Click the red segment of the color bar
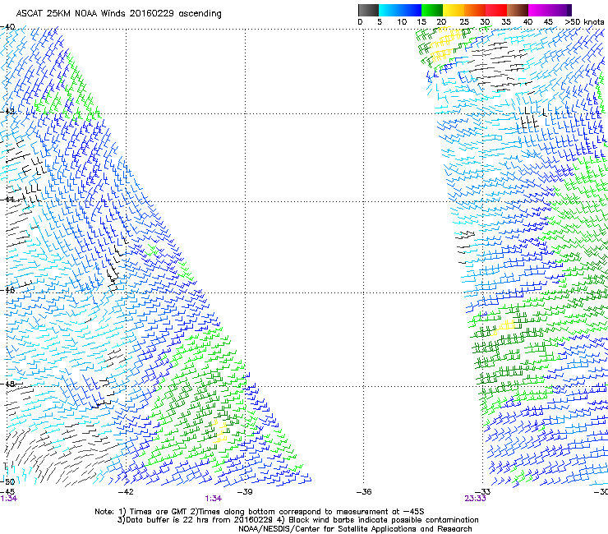The width and height of the screenshot is (608, 534). [496, 10]
